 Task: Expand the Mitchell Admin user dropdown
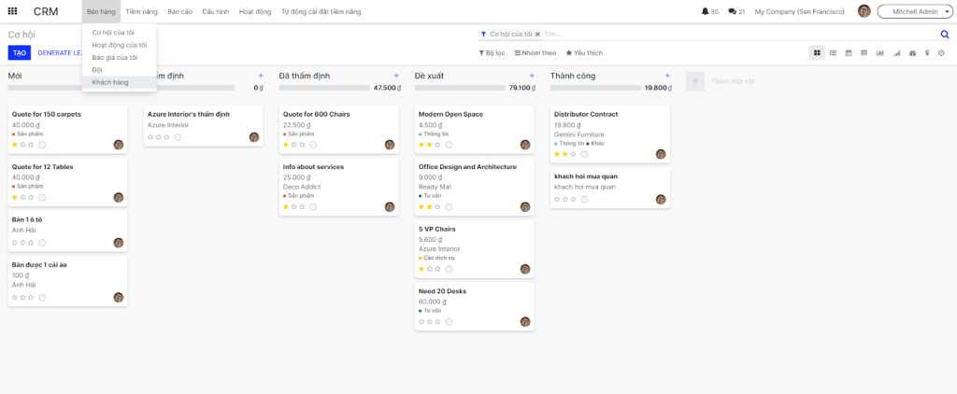click(x=913, y=11)
